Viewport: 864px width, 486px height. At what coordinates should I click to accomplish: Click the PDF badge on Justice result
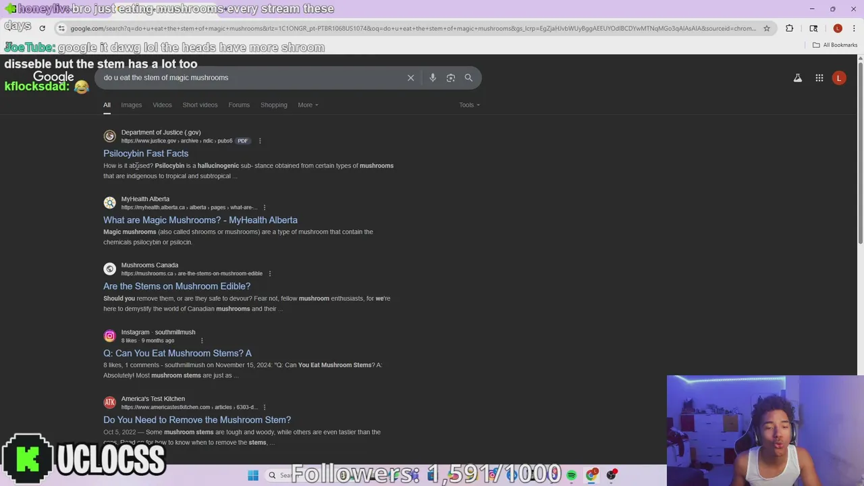coord(242,141)
